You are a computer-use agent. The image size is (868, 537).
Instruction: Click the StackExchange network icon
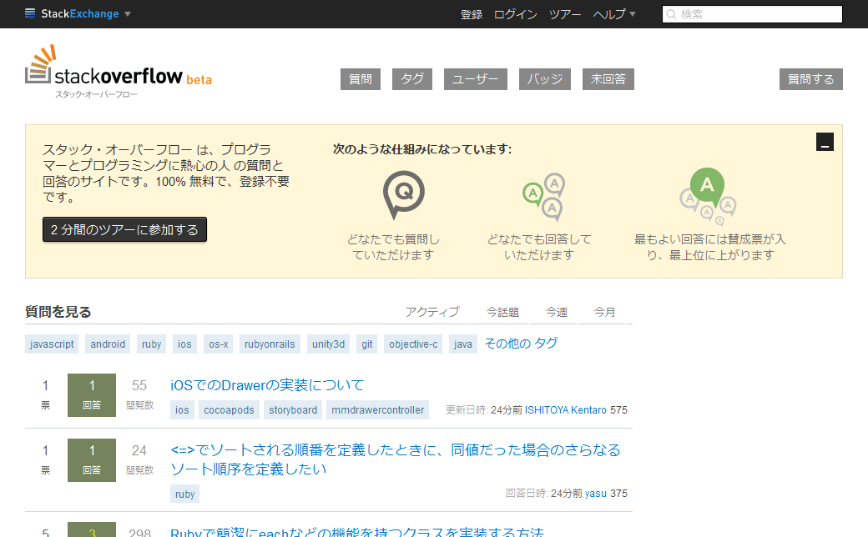[31, 14]
